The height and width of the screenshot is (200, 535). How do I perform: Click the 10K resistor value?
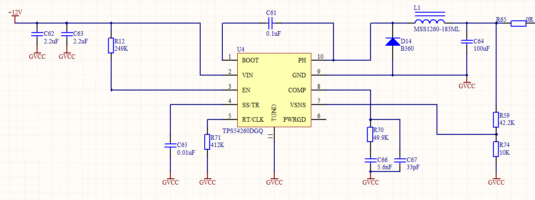click(505, 153)
